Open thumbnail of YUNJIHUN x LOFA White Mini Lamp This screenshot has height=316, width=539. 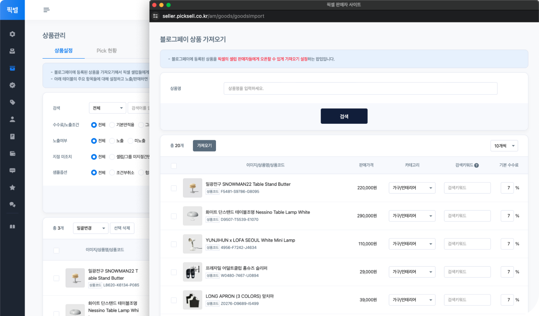click(192, 244)
